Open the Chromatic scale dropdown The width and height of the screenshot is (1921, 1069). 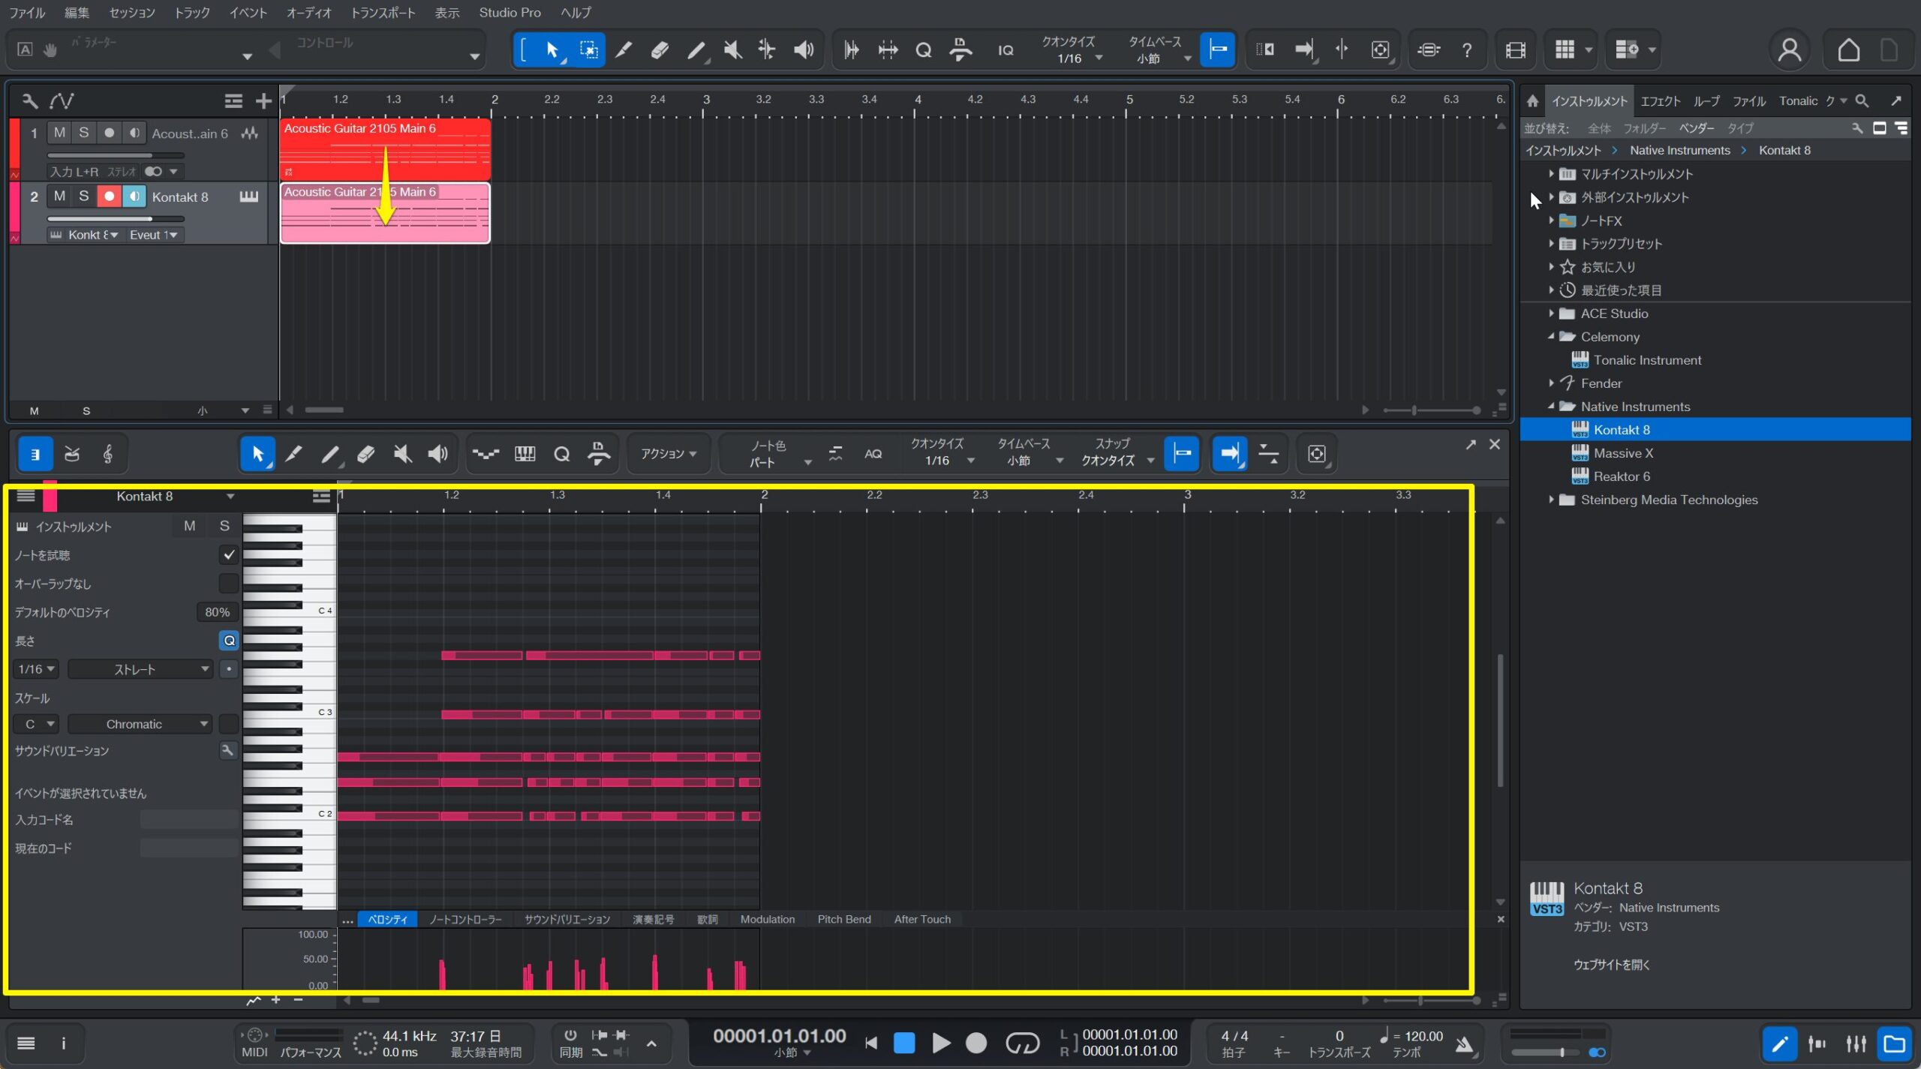click(x=140, y=724)
